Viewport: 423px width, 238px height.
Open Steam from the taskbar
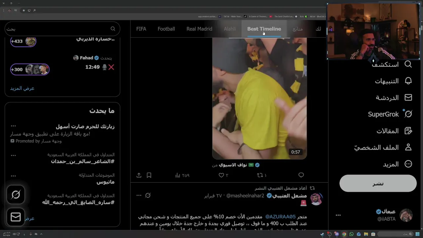tap(322, 234)
